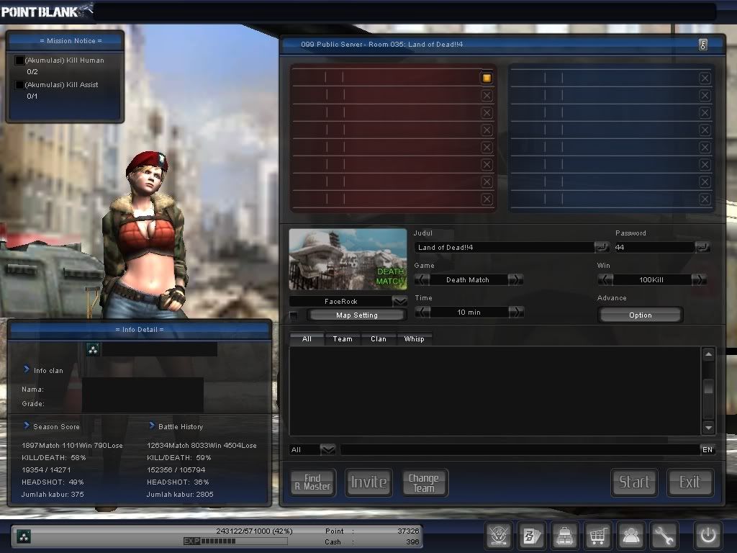737x553 pixels.
Task: Open the Advance Option button
Action: pos(640,315)
